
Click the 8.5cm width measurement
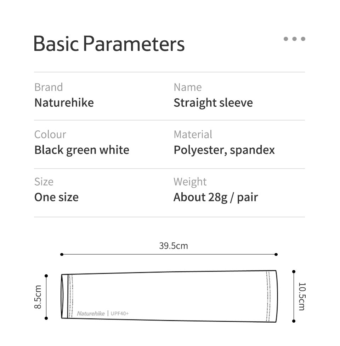coord(38,297)
